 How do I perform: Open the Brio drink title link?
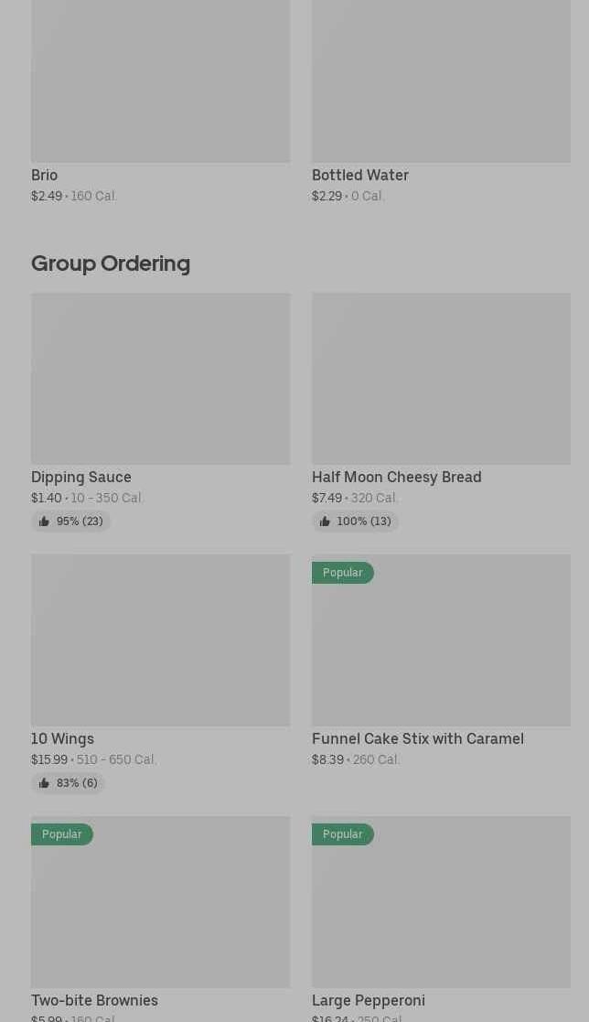click(x=44, y=176)
